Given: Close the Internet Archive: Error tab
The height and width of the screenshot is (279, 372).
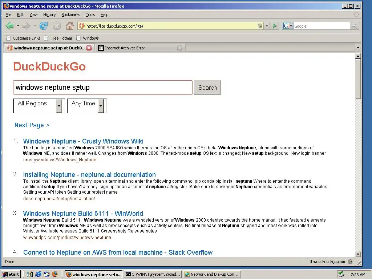Looking at the screenshot, I should [x=180, y=48].
